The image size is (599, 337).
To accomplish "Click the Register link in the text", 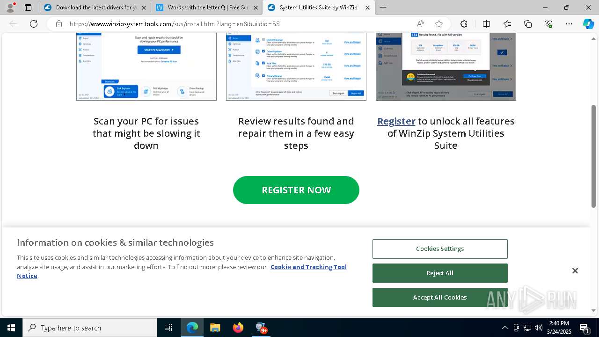I will click(x=396, y=121).
